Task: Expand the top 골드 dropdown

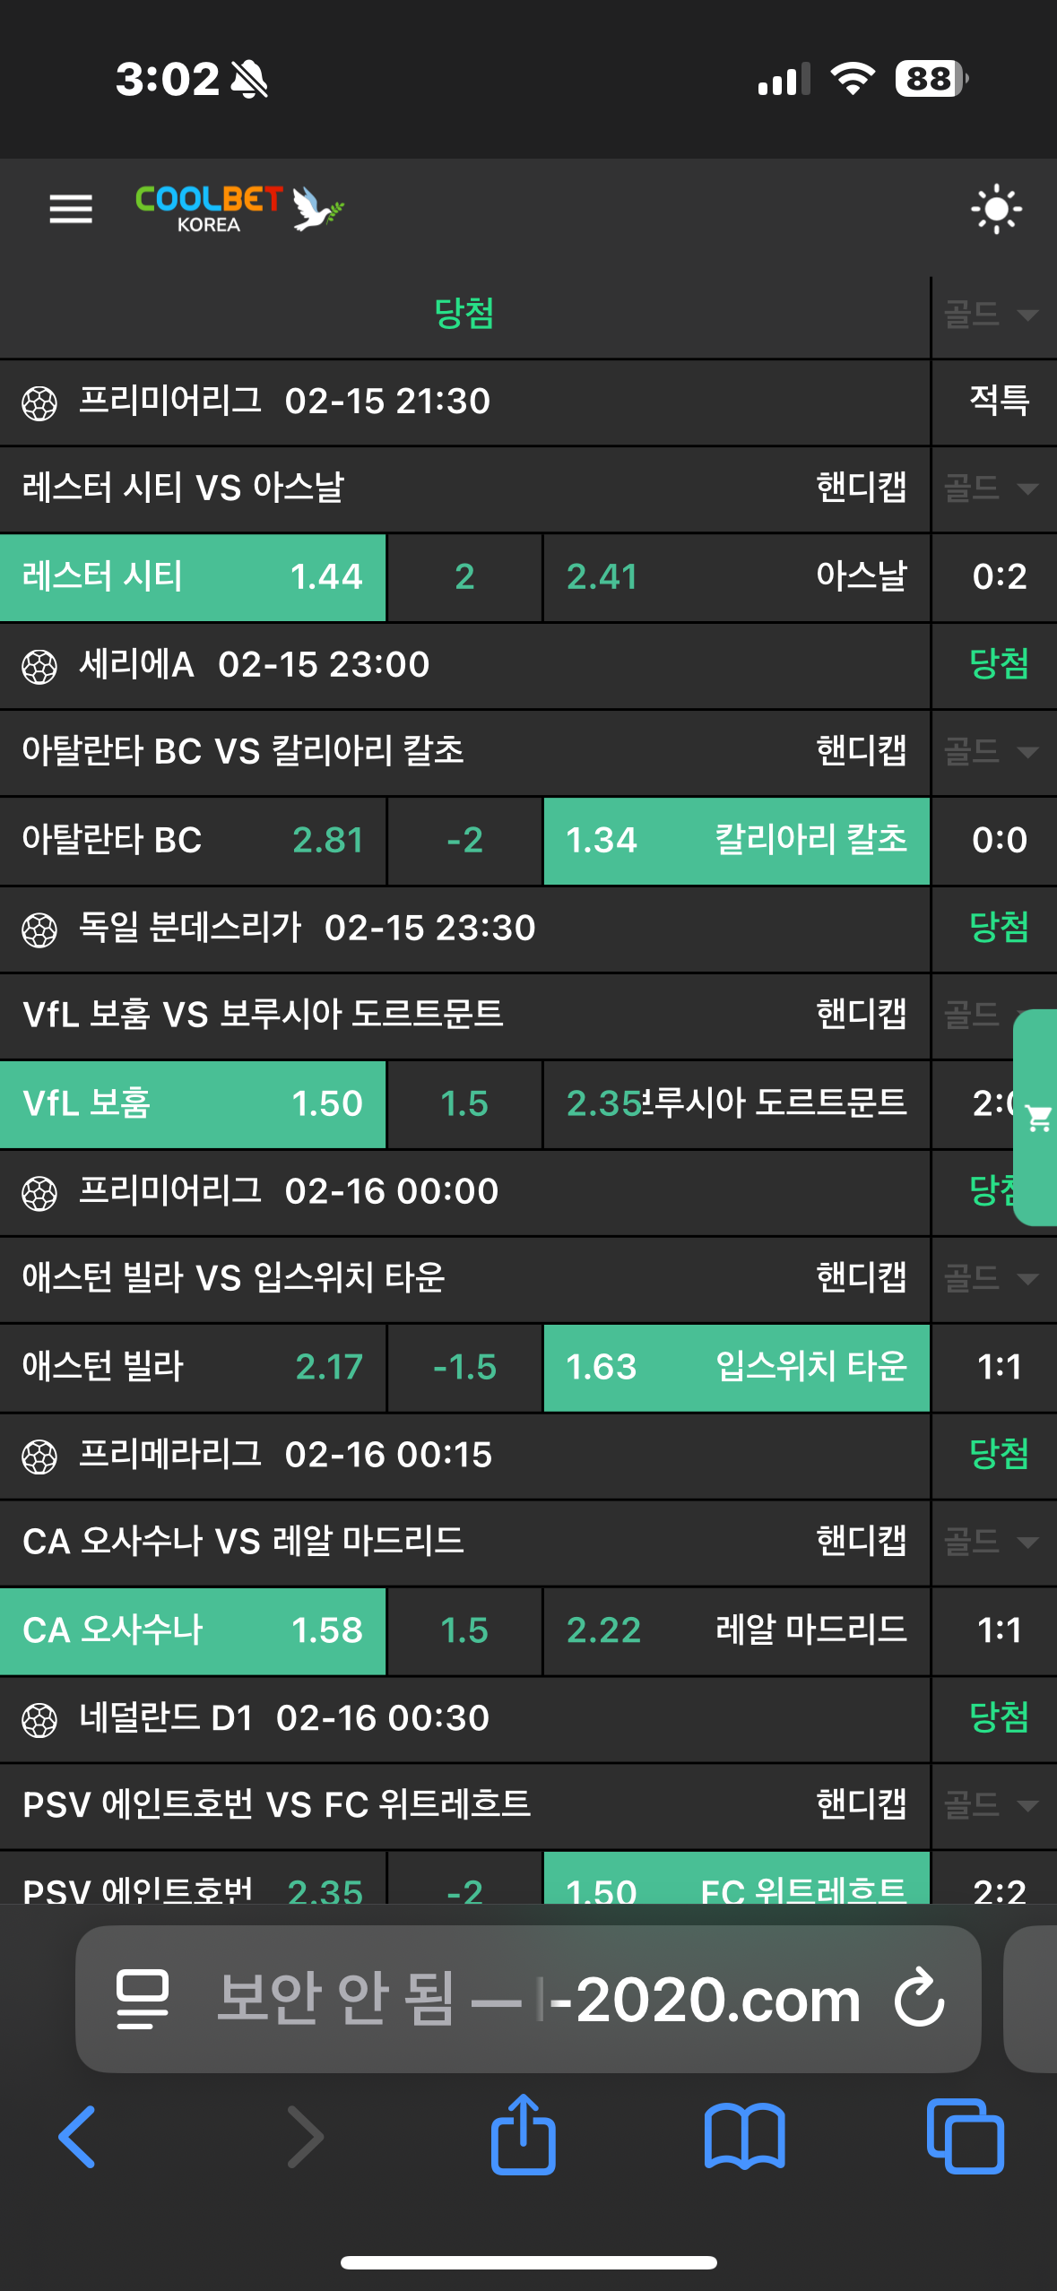Action: point(992,315)
